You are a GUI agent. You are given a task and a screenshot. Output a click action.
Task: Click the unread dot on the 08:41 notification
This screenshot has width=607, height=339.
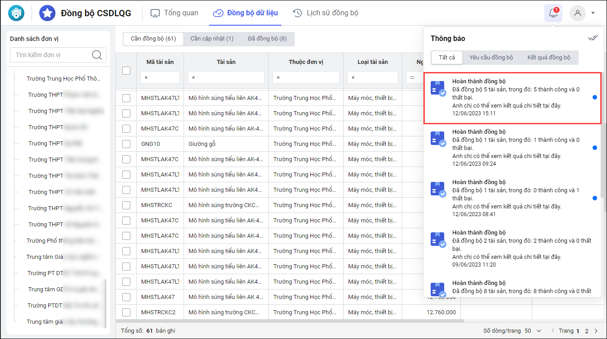point(595,198)
